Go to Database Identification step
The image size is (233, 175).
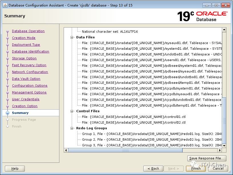(x=31, y=51)
